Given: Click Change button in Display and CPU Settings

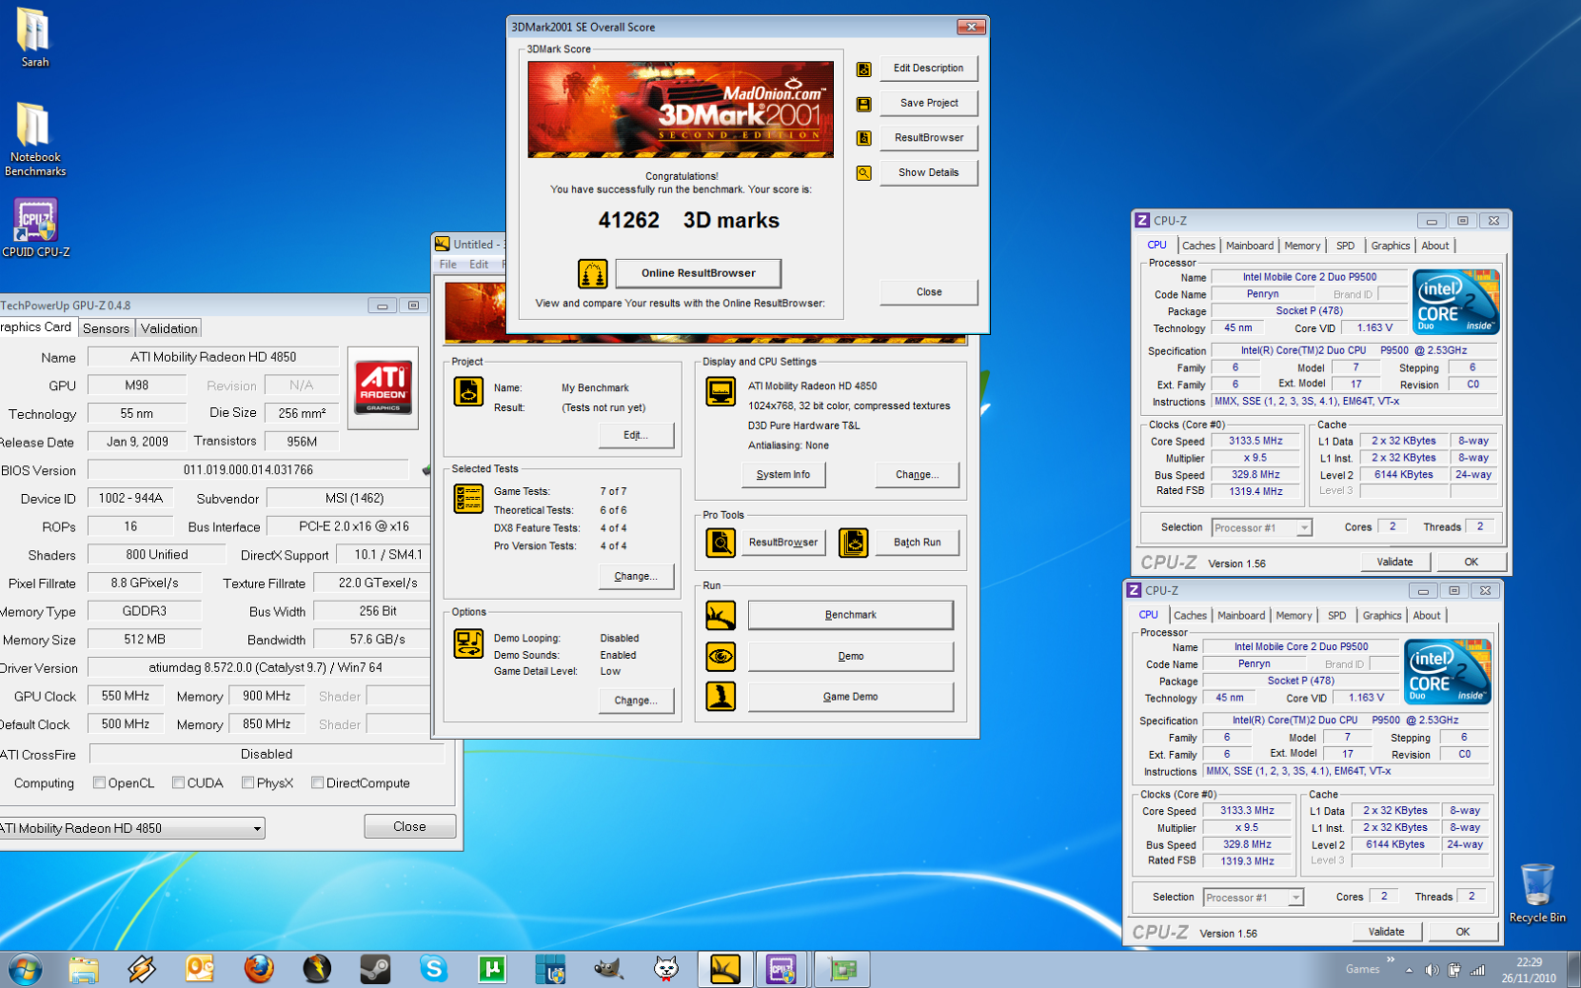Looking at the screenshot, I should [x=916, y=475].
